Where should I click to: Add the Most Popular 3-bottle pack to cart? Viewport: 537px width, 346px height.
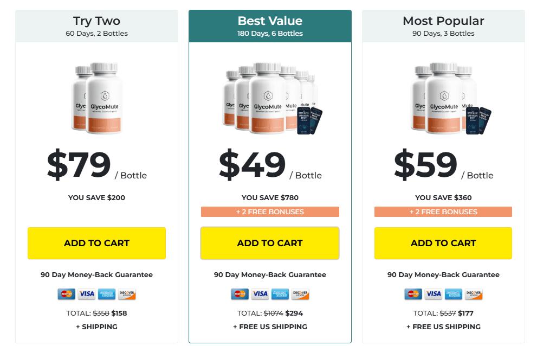pyautogui.click(x=443, y=243)
